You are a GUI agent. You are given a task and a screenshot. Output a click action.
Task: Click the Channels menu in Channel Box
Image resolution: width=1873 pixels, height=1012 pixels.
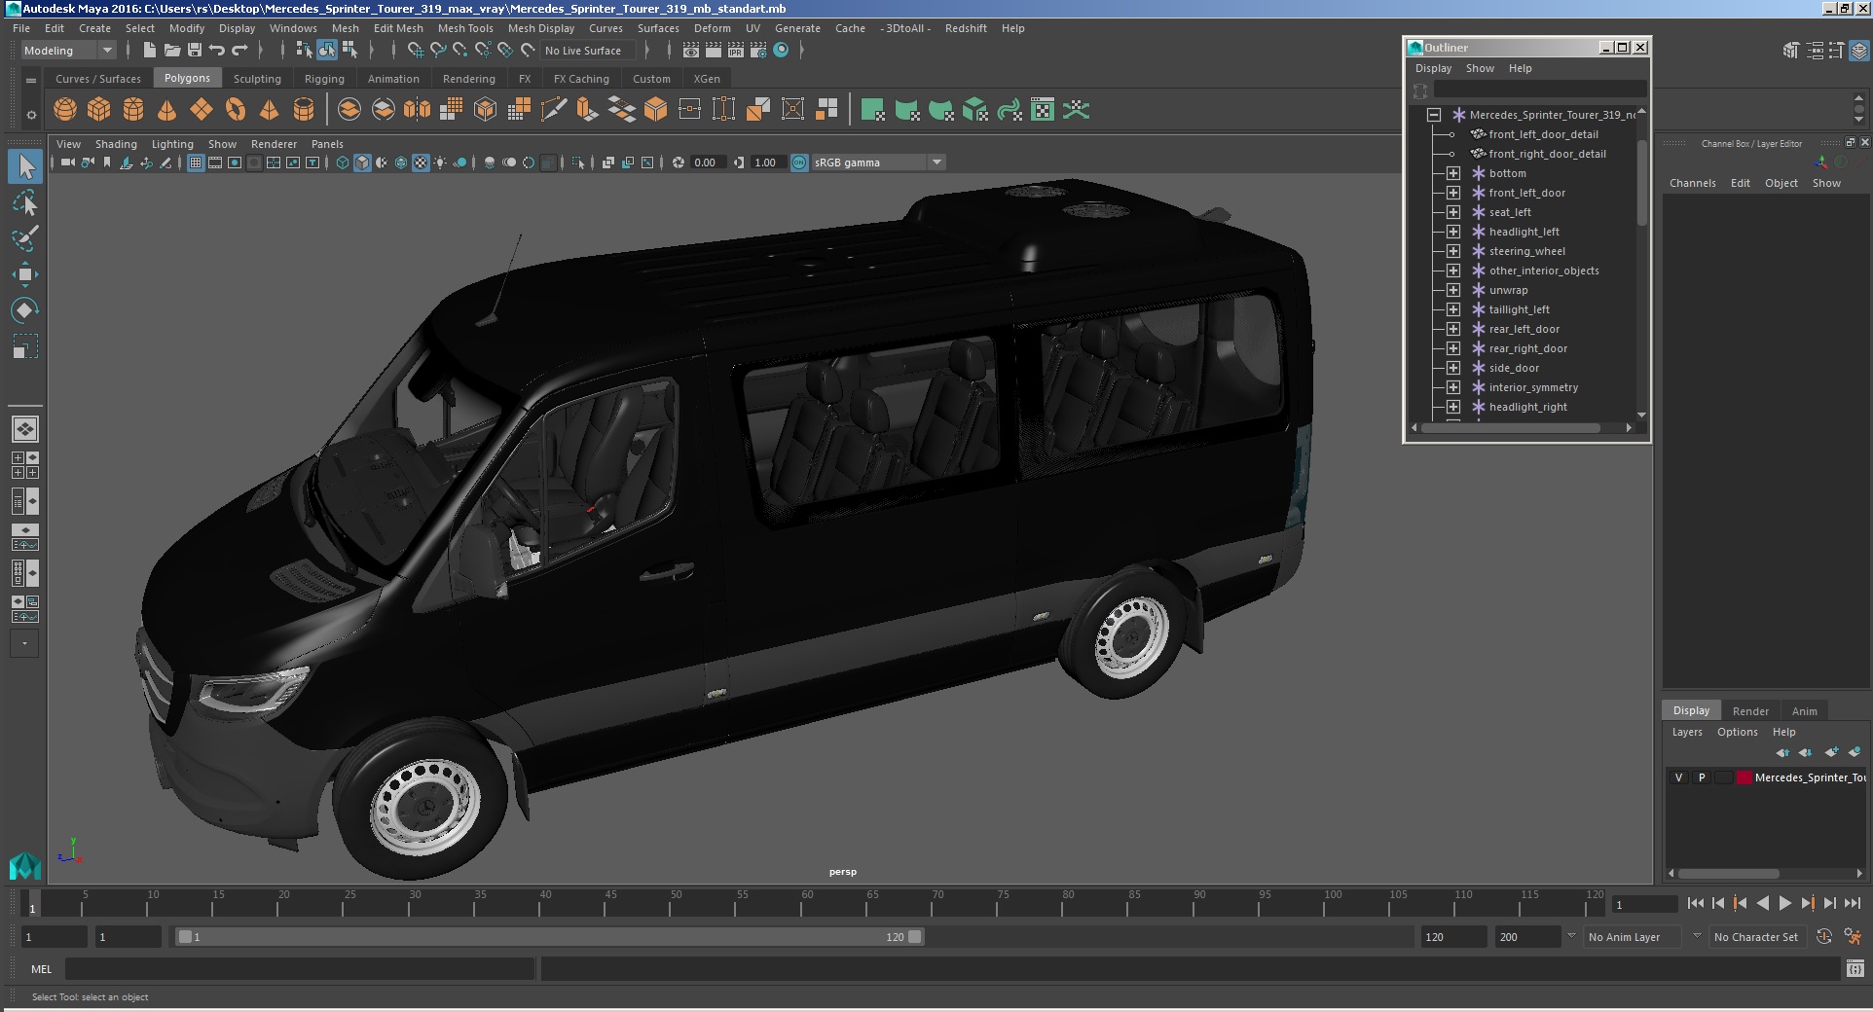pos(1692,183)
